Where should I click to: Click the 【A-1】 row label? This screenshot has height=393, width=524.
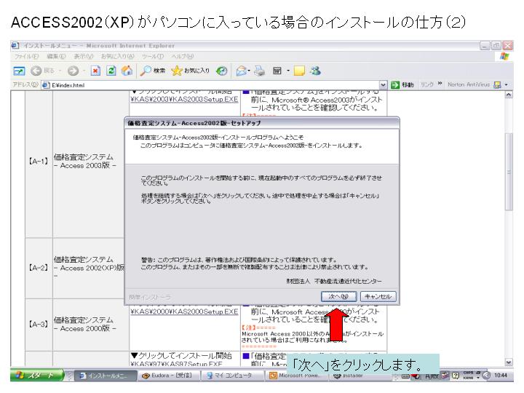pyautogui.click(x=38, y=161)
